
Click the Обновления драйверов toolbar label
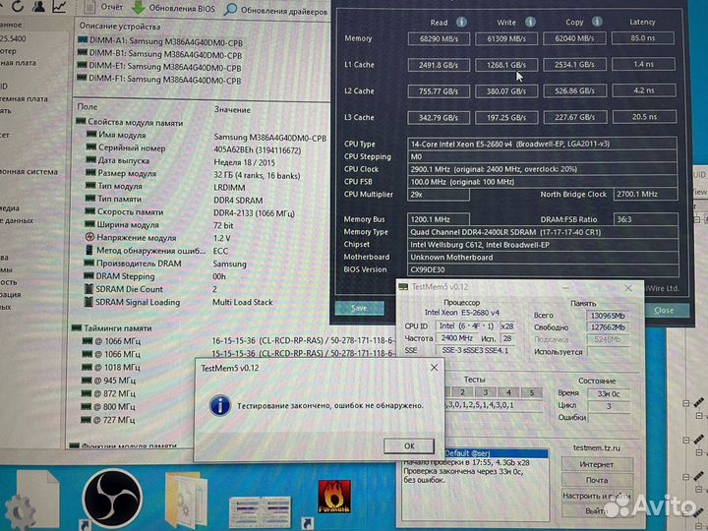[284, 11]
